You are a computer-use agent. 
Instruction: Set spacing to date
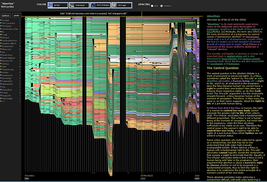click(152, 6)
